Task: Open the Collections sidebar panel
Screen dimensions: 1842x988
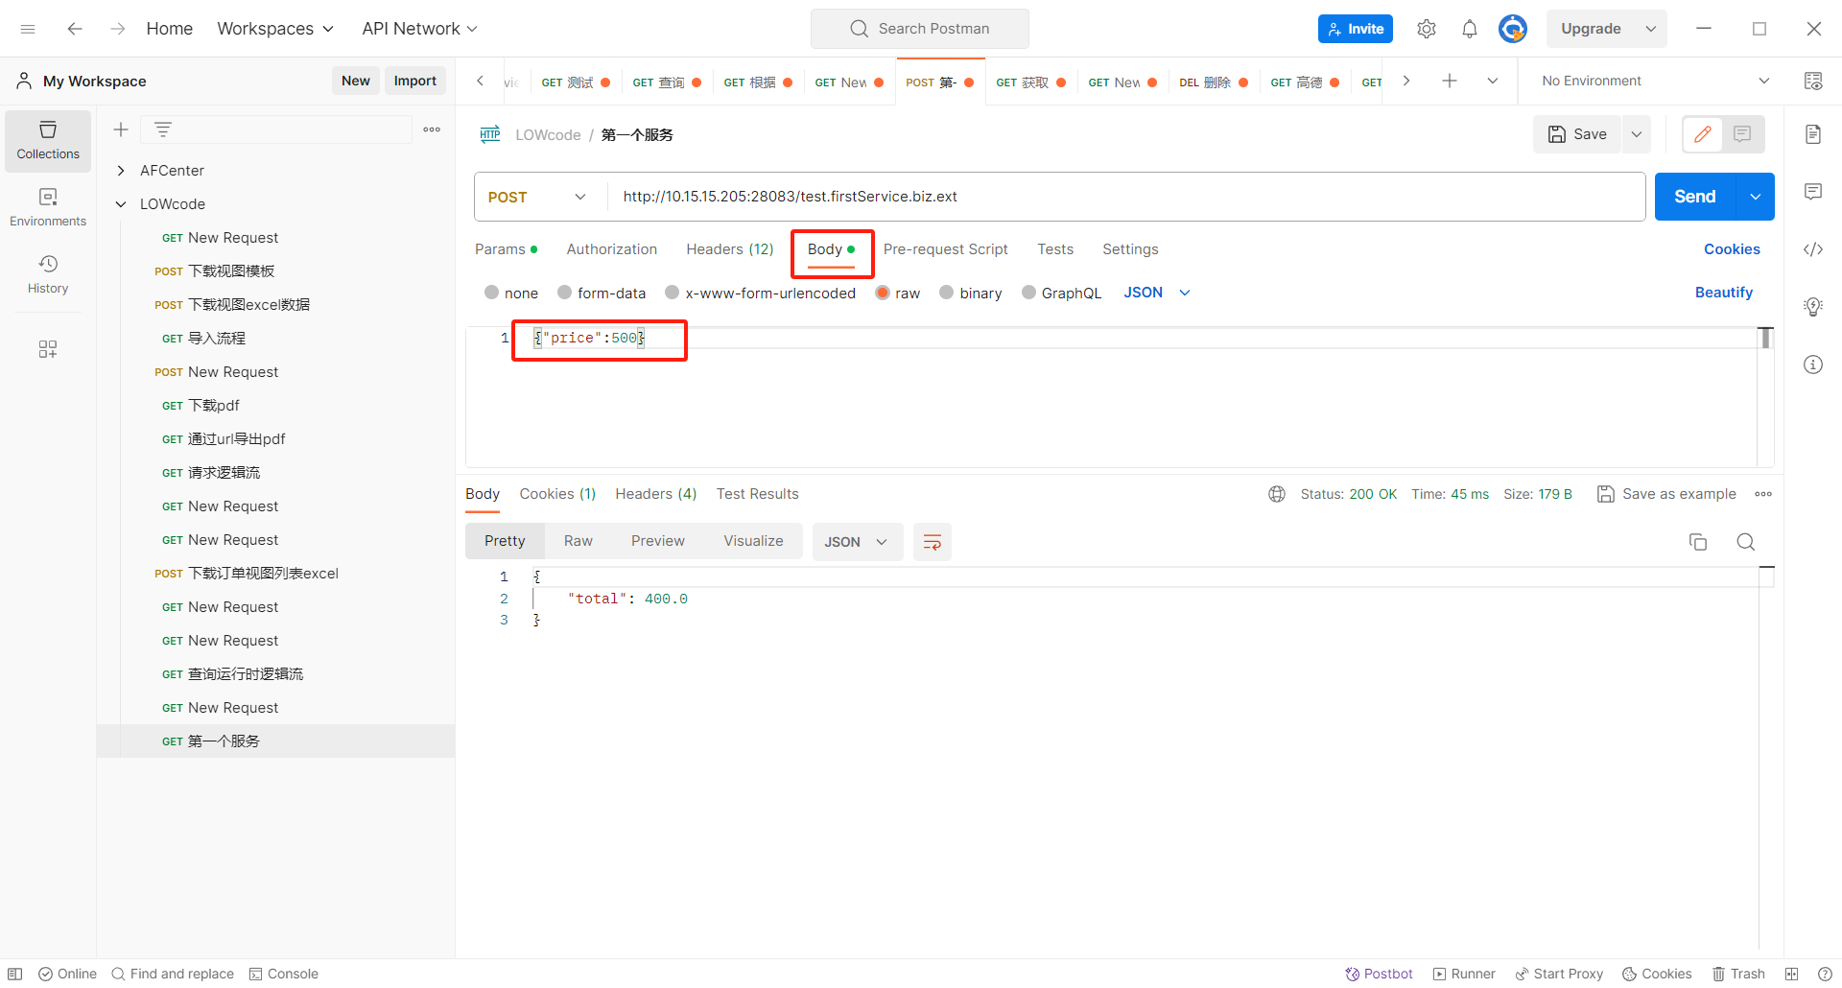Action: click(48, 140)
